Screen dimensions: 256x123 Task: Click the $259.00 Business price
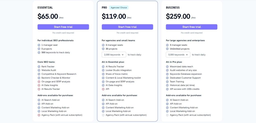[178, 17]
